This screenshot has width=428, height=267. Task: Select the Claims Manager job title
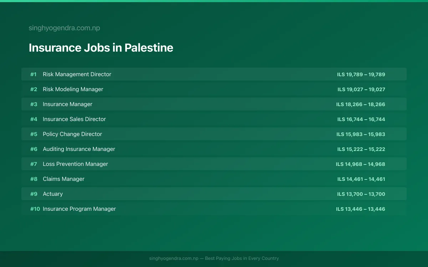[63, 179]
